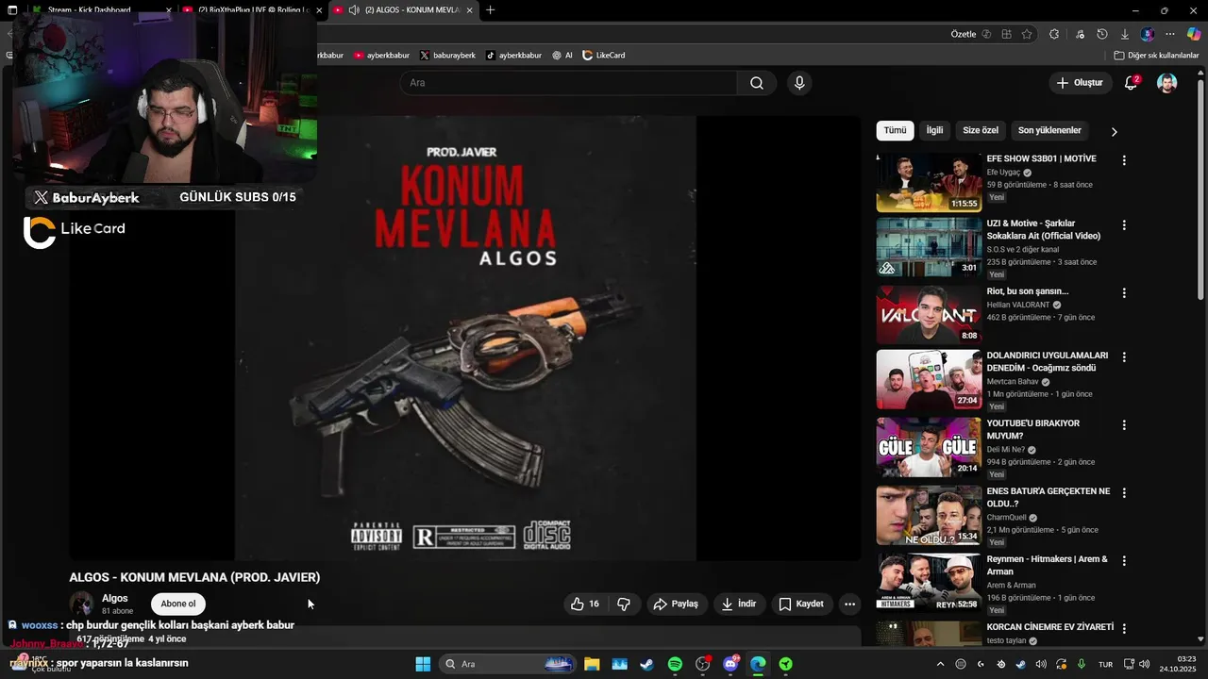Open the LikeCard bookmark
Viewport: 1208px width, 679px height.
[x=604, y=56]
